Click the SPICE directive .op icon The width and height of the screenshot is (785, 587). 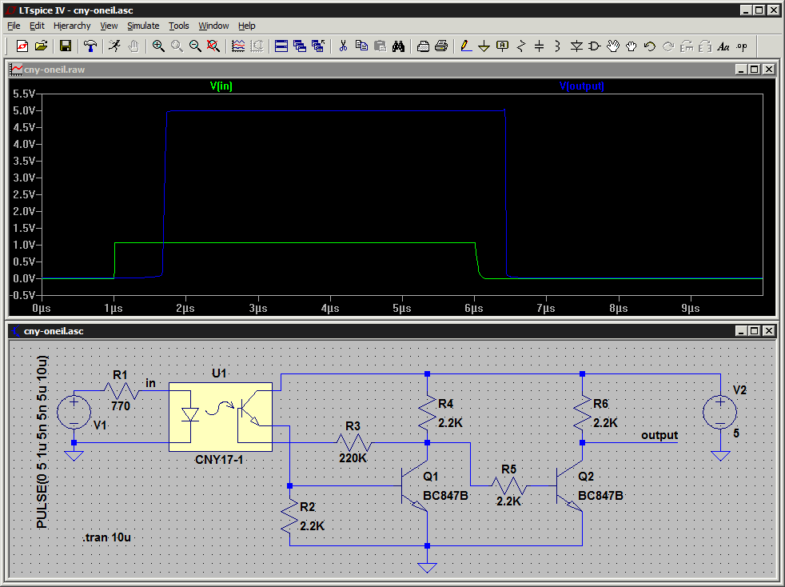(742, 46)
